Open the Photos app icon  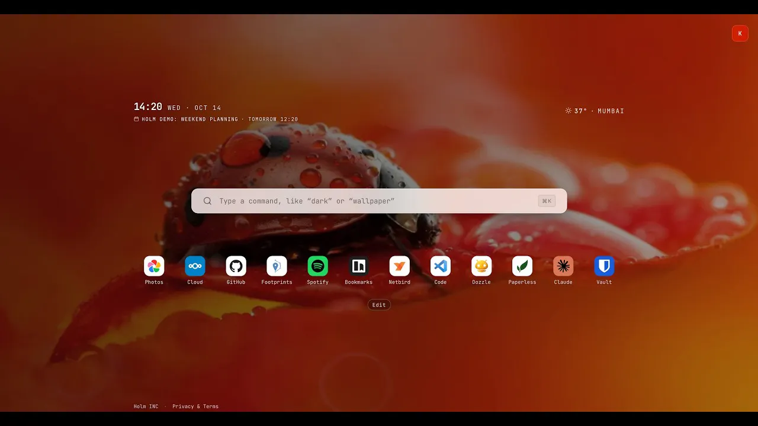tap(154, 266)
